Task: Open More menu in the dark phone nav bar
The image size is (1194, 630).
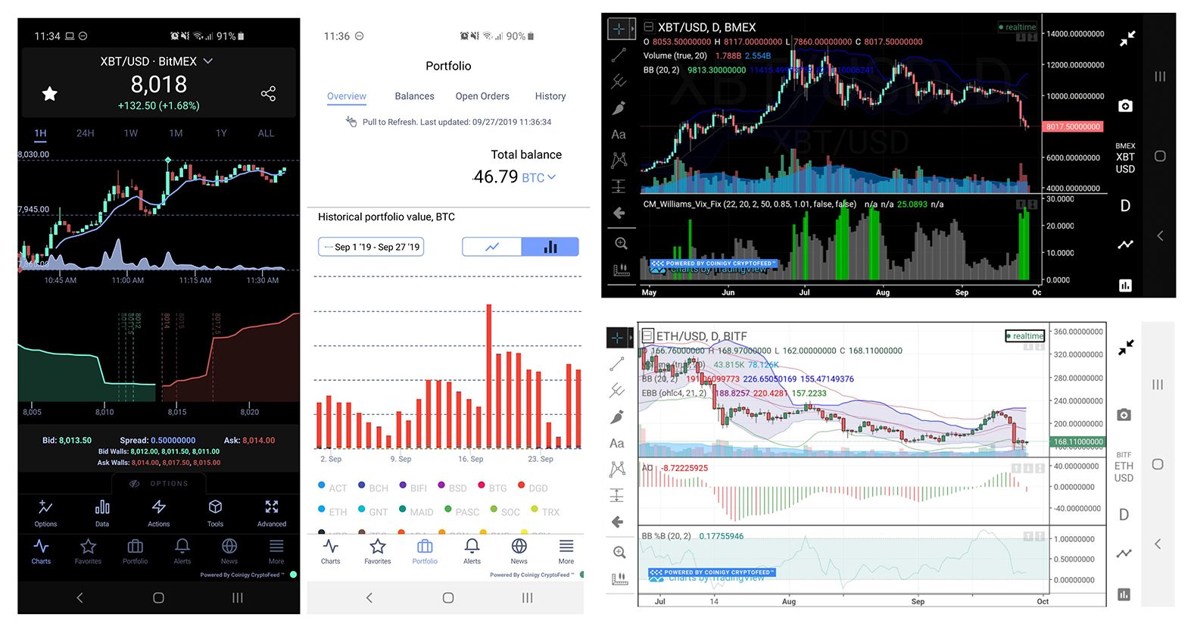Action: [x=276, y=551]
